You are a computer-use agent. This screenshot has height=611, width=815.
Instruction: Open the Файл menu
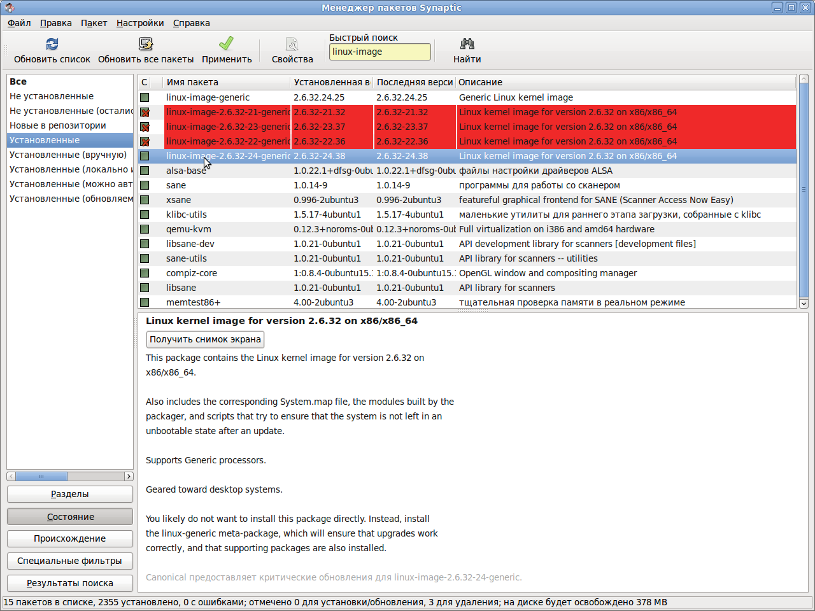(19, 23)
